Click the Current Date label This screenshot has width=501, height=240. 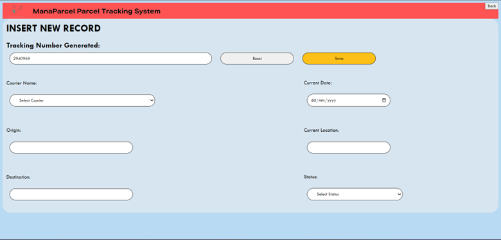317,83
